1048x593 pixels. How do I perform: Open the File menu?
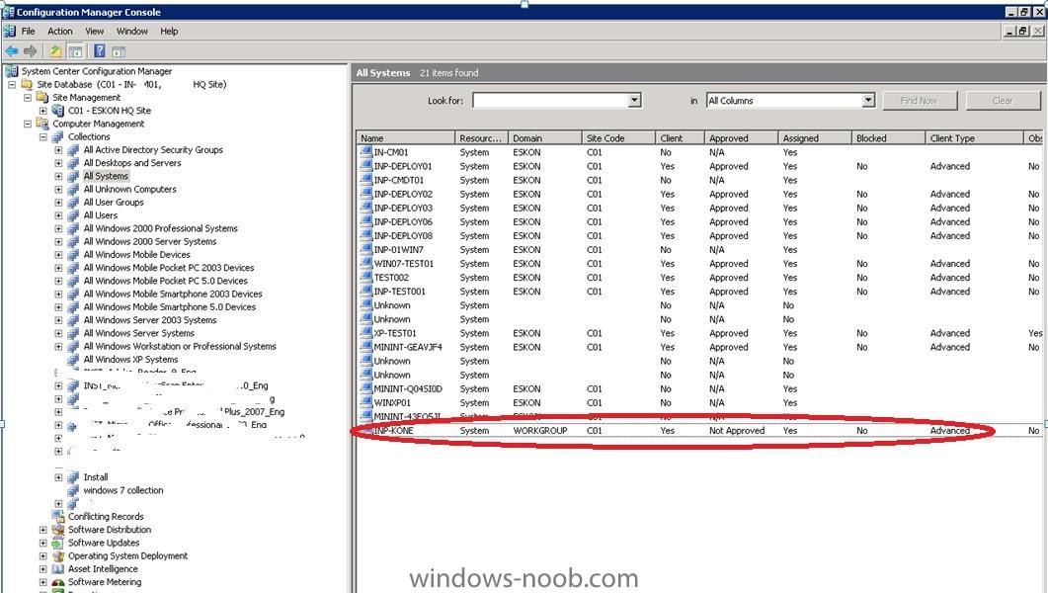pyautogui.click(x=28, y=31)
